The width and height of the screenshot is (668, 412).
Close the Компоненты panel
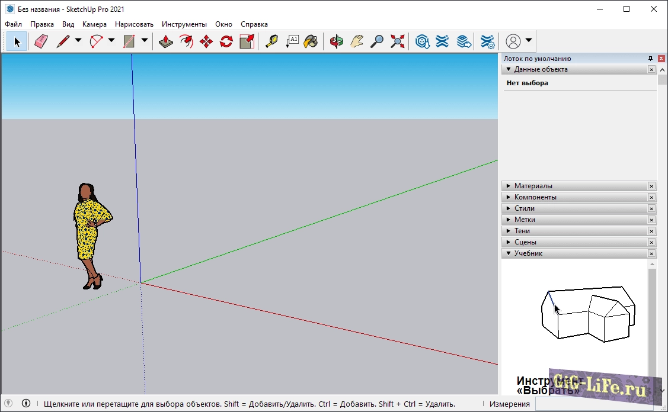pyautogui.click(x=651, y=197)
